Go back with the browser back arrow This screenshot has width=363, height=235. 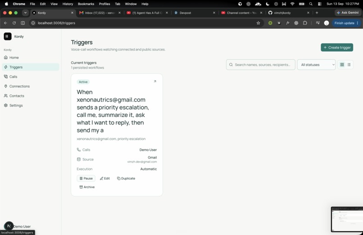tap(5, 23)
